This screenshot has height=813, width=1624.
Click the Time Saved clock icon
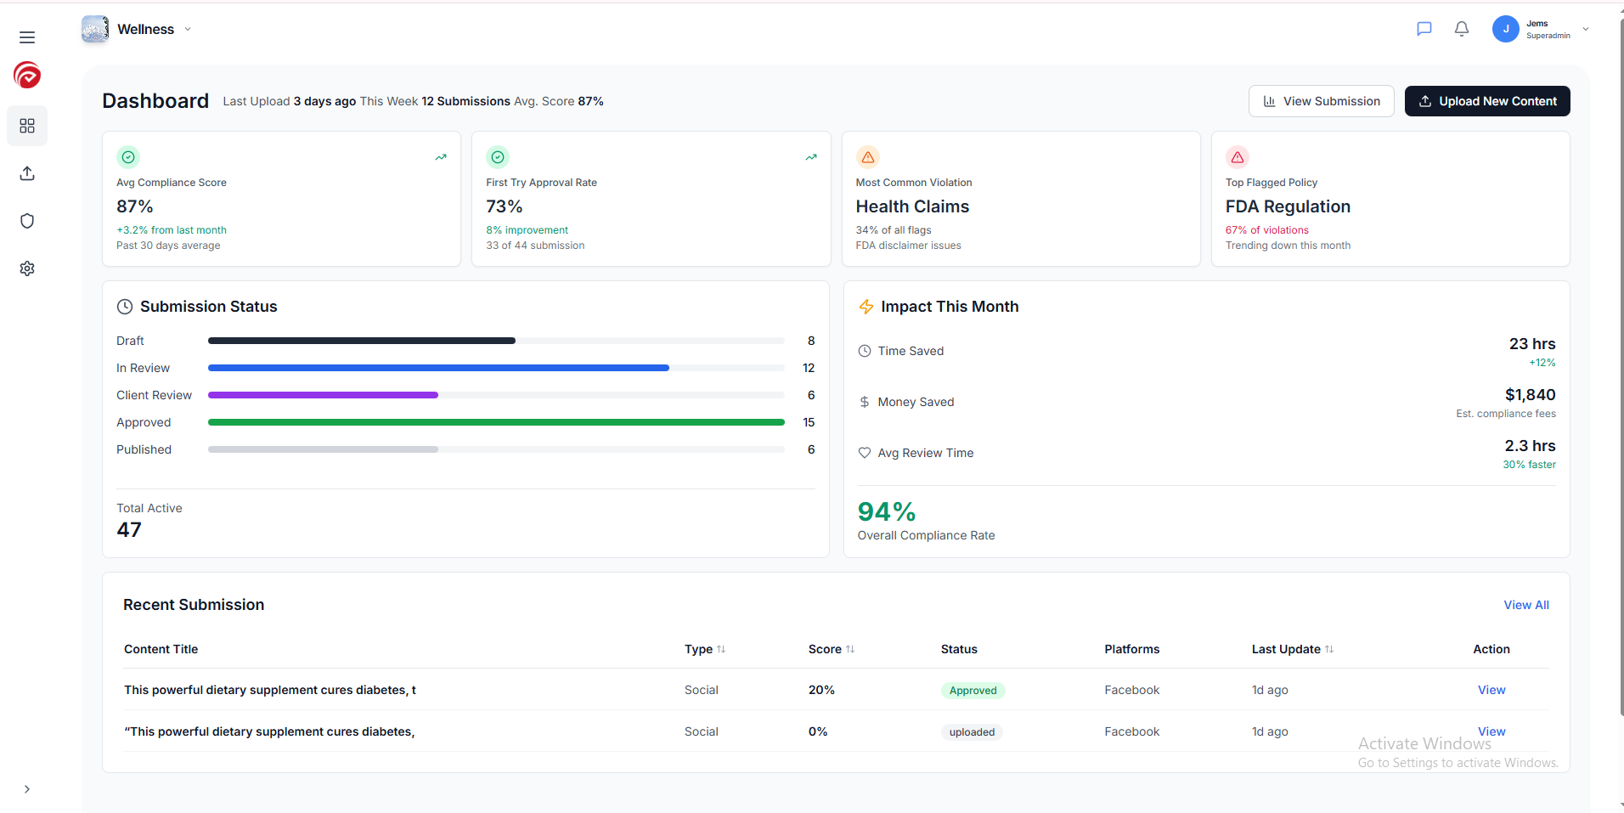(865, 351)
